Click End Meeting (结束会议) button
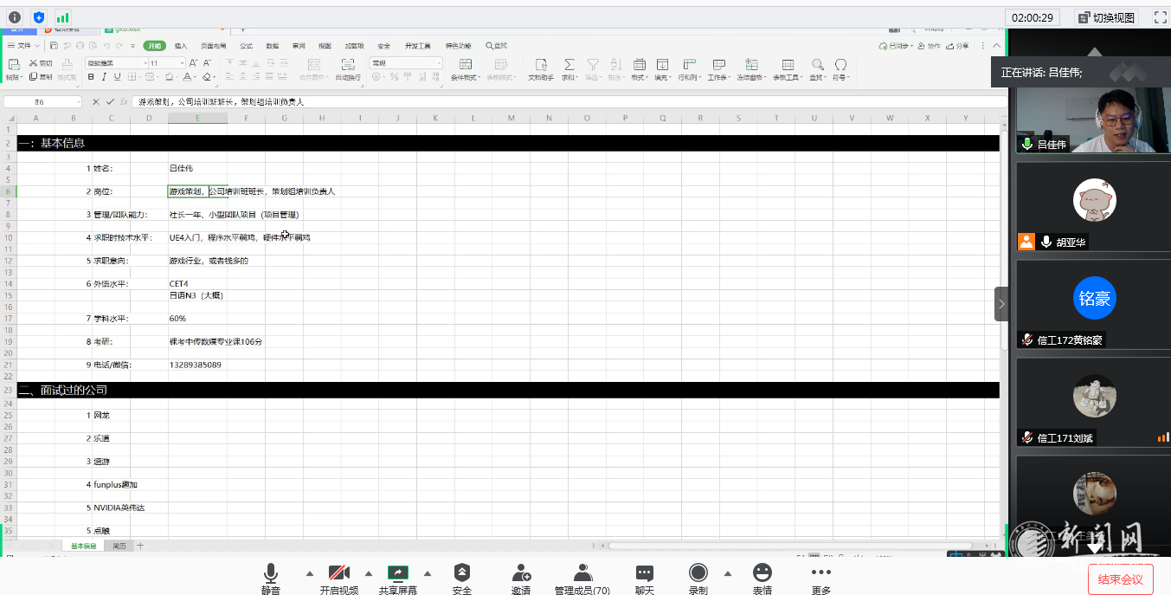The width and height of the screenshot is (1171, 595). point(1120,579)
